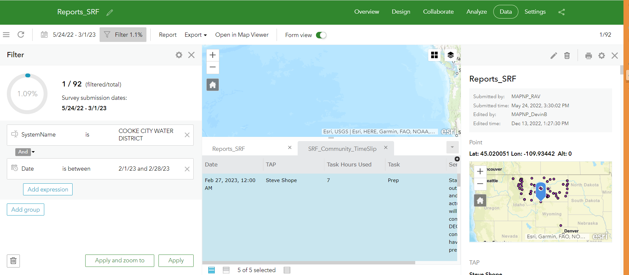629x275 pixels.
Task: Expand the Export dropdown
Action: [196, 35]
